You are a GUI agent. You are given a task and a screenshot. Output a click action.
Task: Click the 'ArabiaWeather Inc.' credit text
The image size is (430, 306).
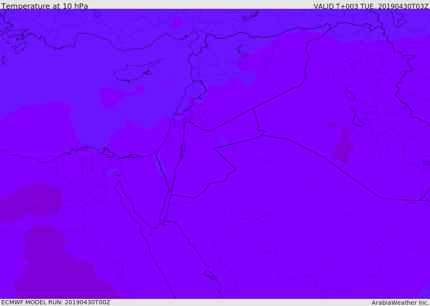[x=400, y=303]
